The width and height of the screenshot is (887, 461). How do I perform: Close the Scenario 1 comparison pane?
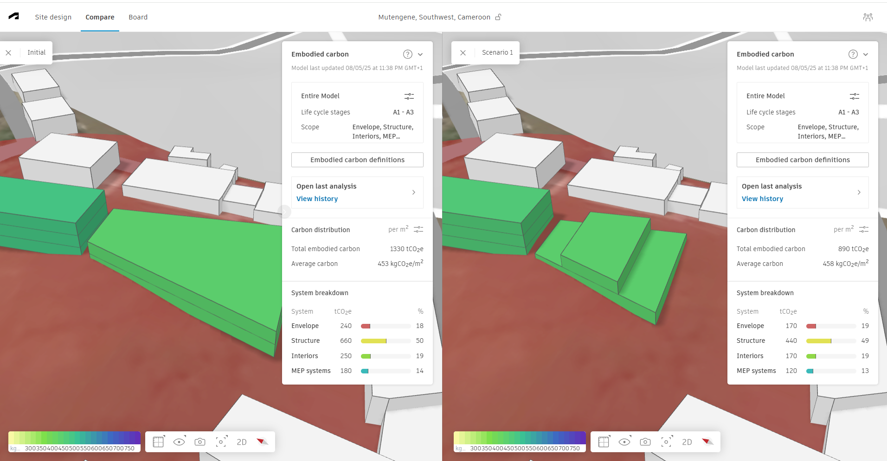[x=463, y=53]
